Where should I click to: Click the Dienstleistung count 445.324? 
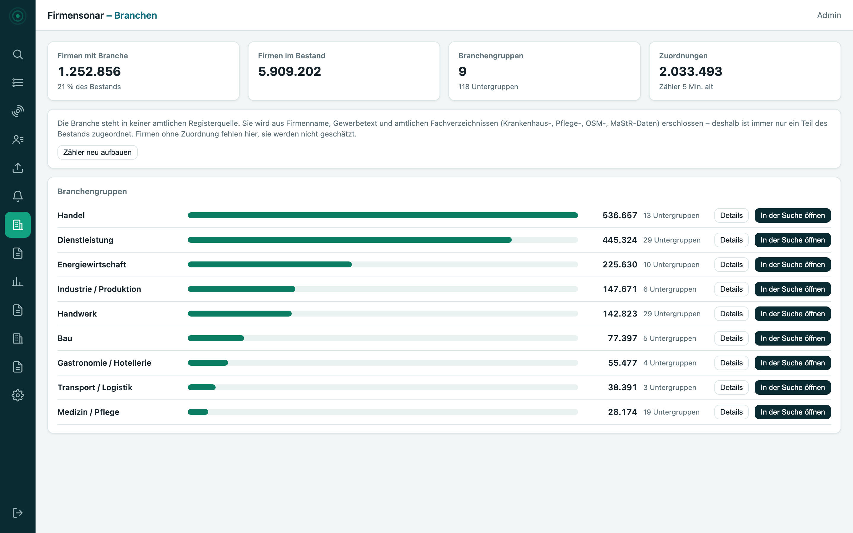620,240
